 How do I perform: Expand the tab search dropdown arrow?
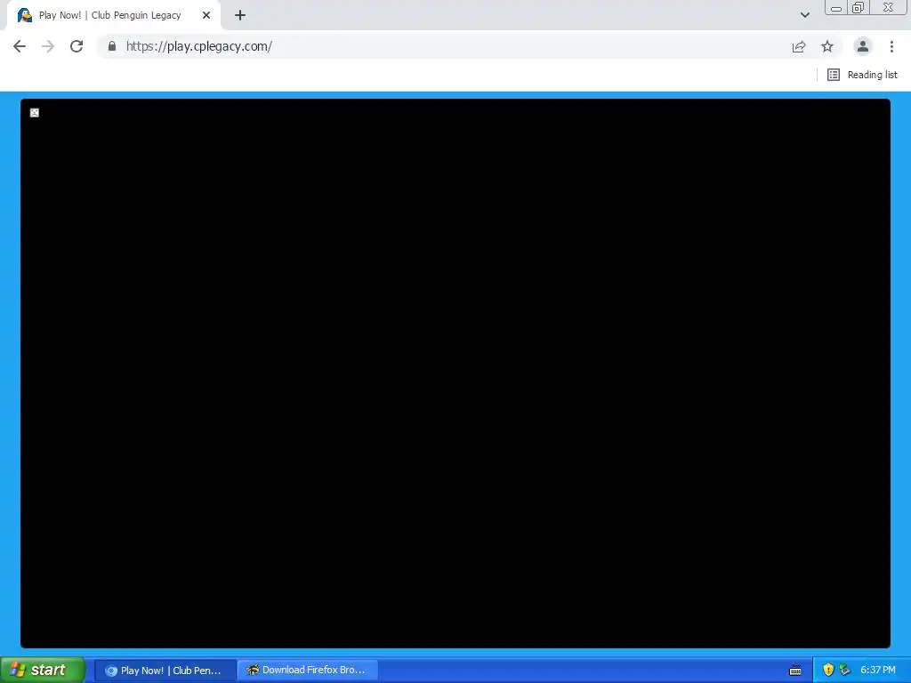(x=804, y=15)
